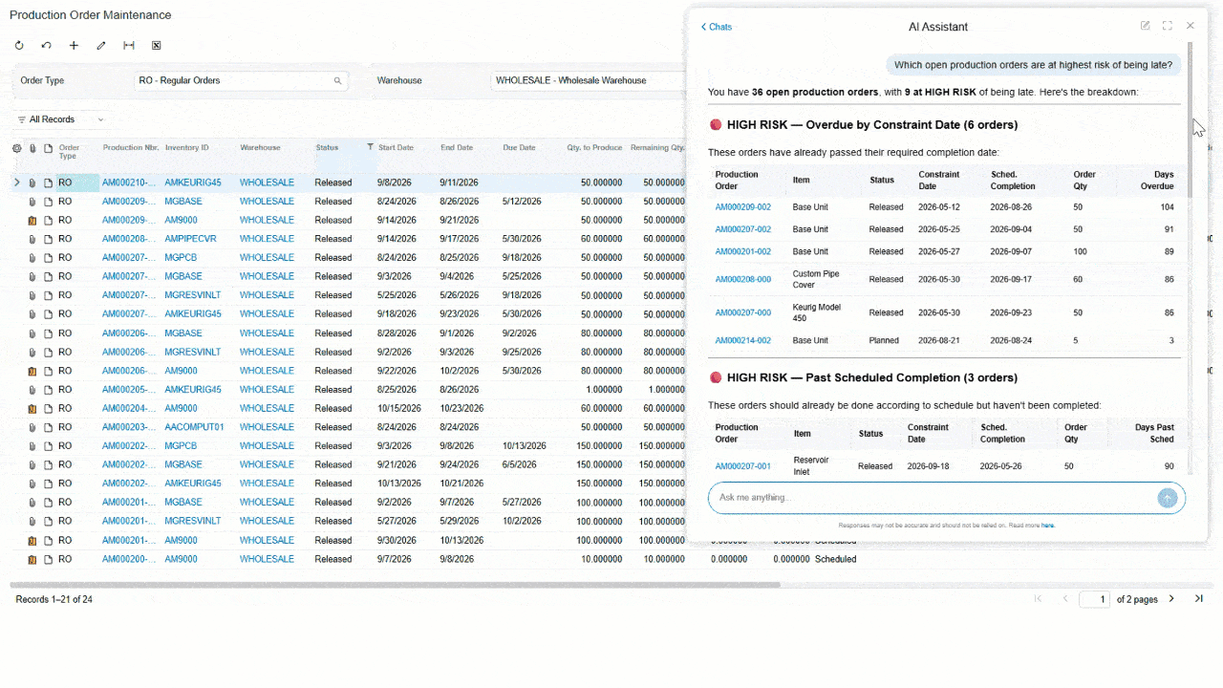Open AM000214-002 link in AI Assistant
The width and height of the screenshot is (1223, 688).
[742, 340]
